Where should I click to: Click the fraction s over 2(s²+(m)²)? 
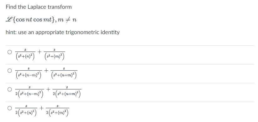[x=57, y=110]
